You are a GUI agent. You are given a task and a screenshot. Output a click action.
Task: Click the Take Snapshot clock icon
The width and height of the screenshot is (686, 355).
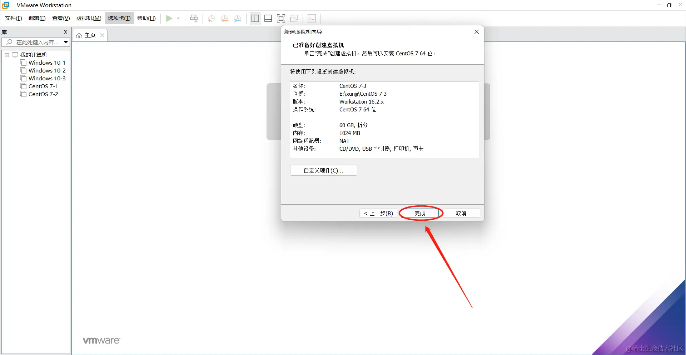212,18
